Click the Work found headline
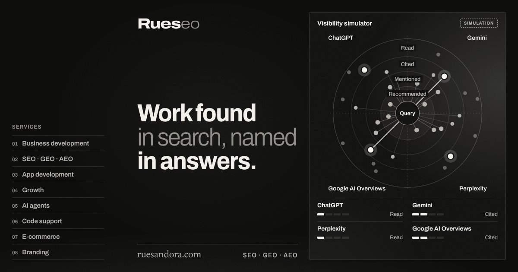The height and width of the screenshot is (272, 518). point(197,113)
